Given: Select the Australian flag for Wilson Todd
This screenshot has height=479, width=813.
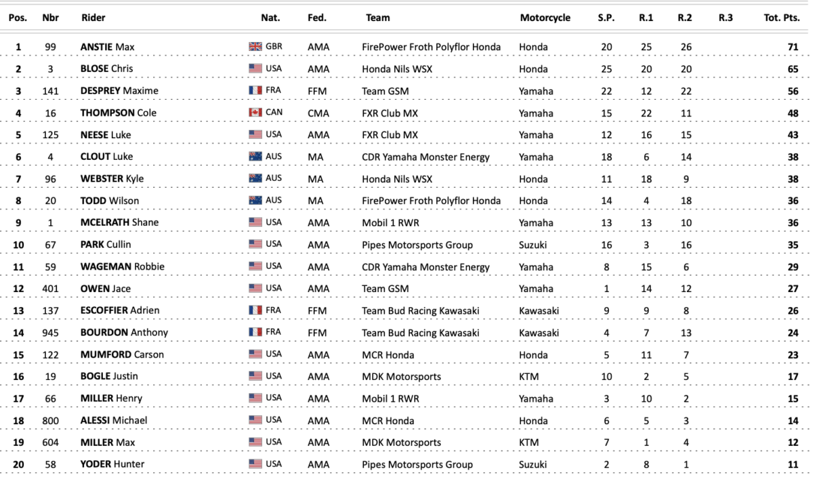Looking at the screenshot, I should [255, 201].
